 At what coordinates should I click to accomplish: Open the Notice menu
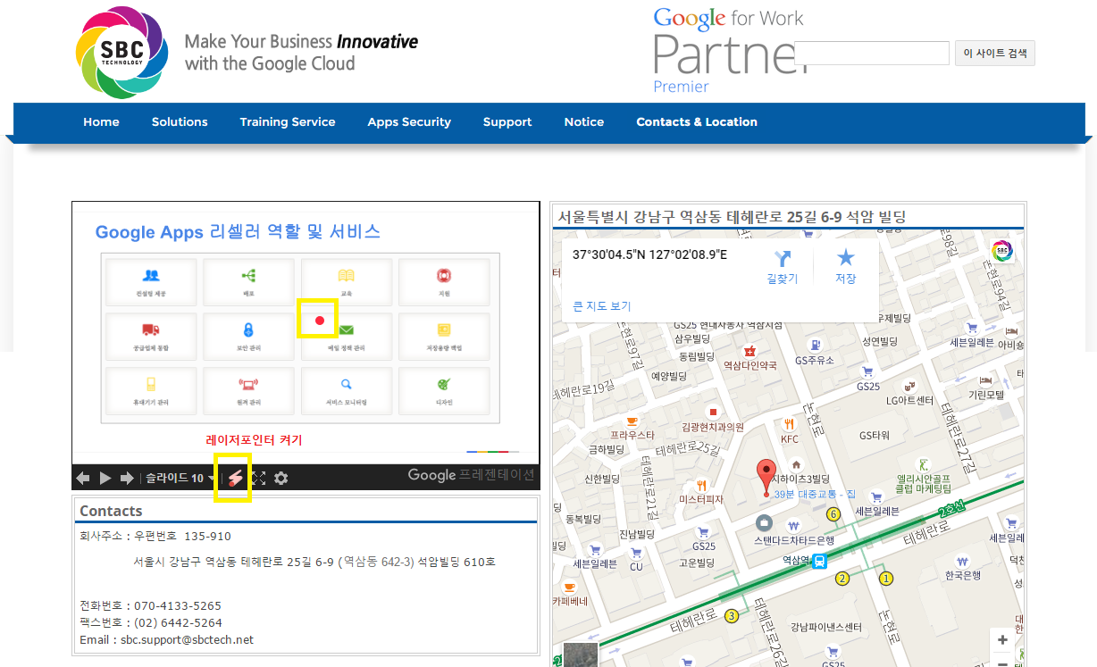pos(584,122)
